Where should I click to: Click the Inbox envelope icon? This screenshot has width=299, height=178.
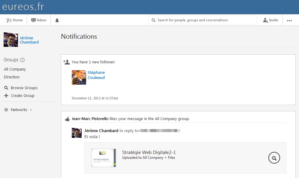[33, 20]
